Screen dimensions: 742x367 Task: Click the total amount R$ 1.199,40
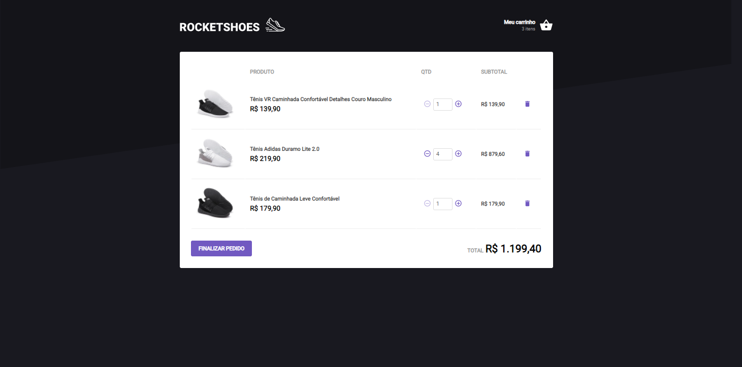tap(513, 249)
